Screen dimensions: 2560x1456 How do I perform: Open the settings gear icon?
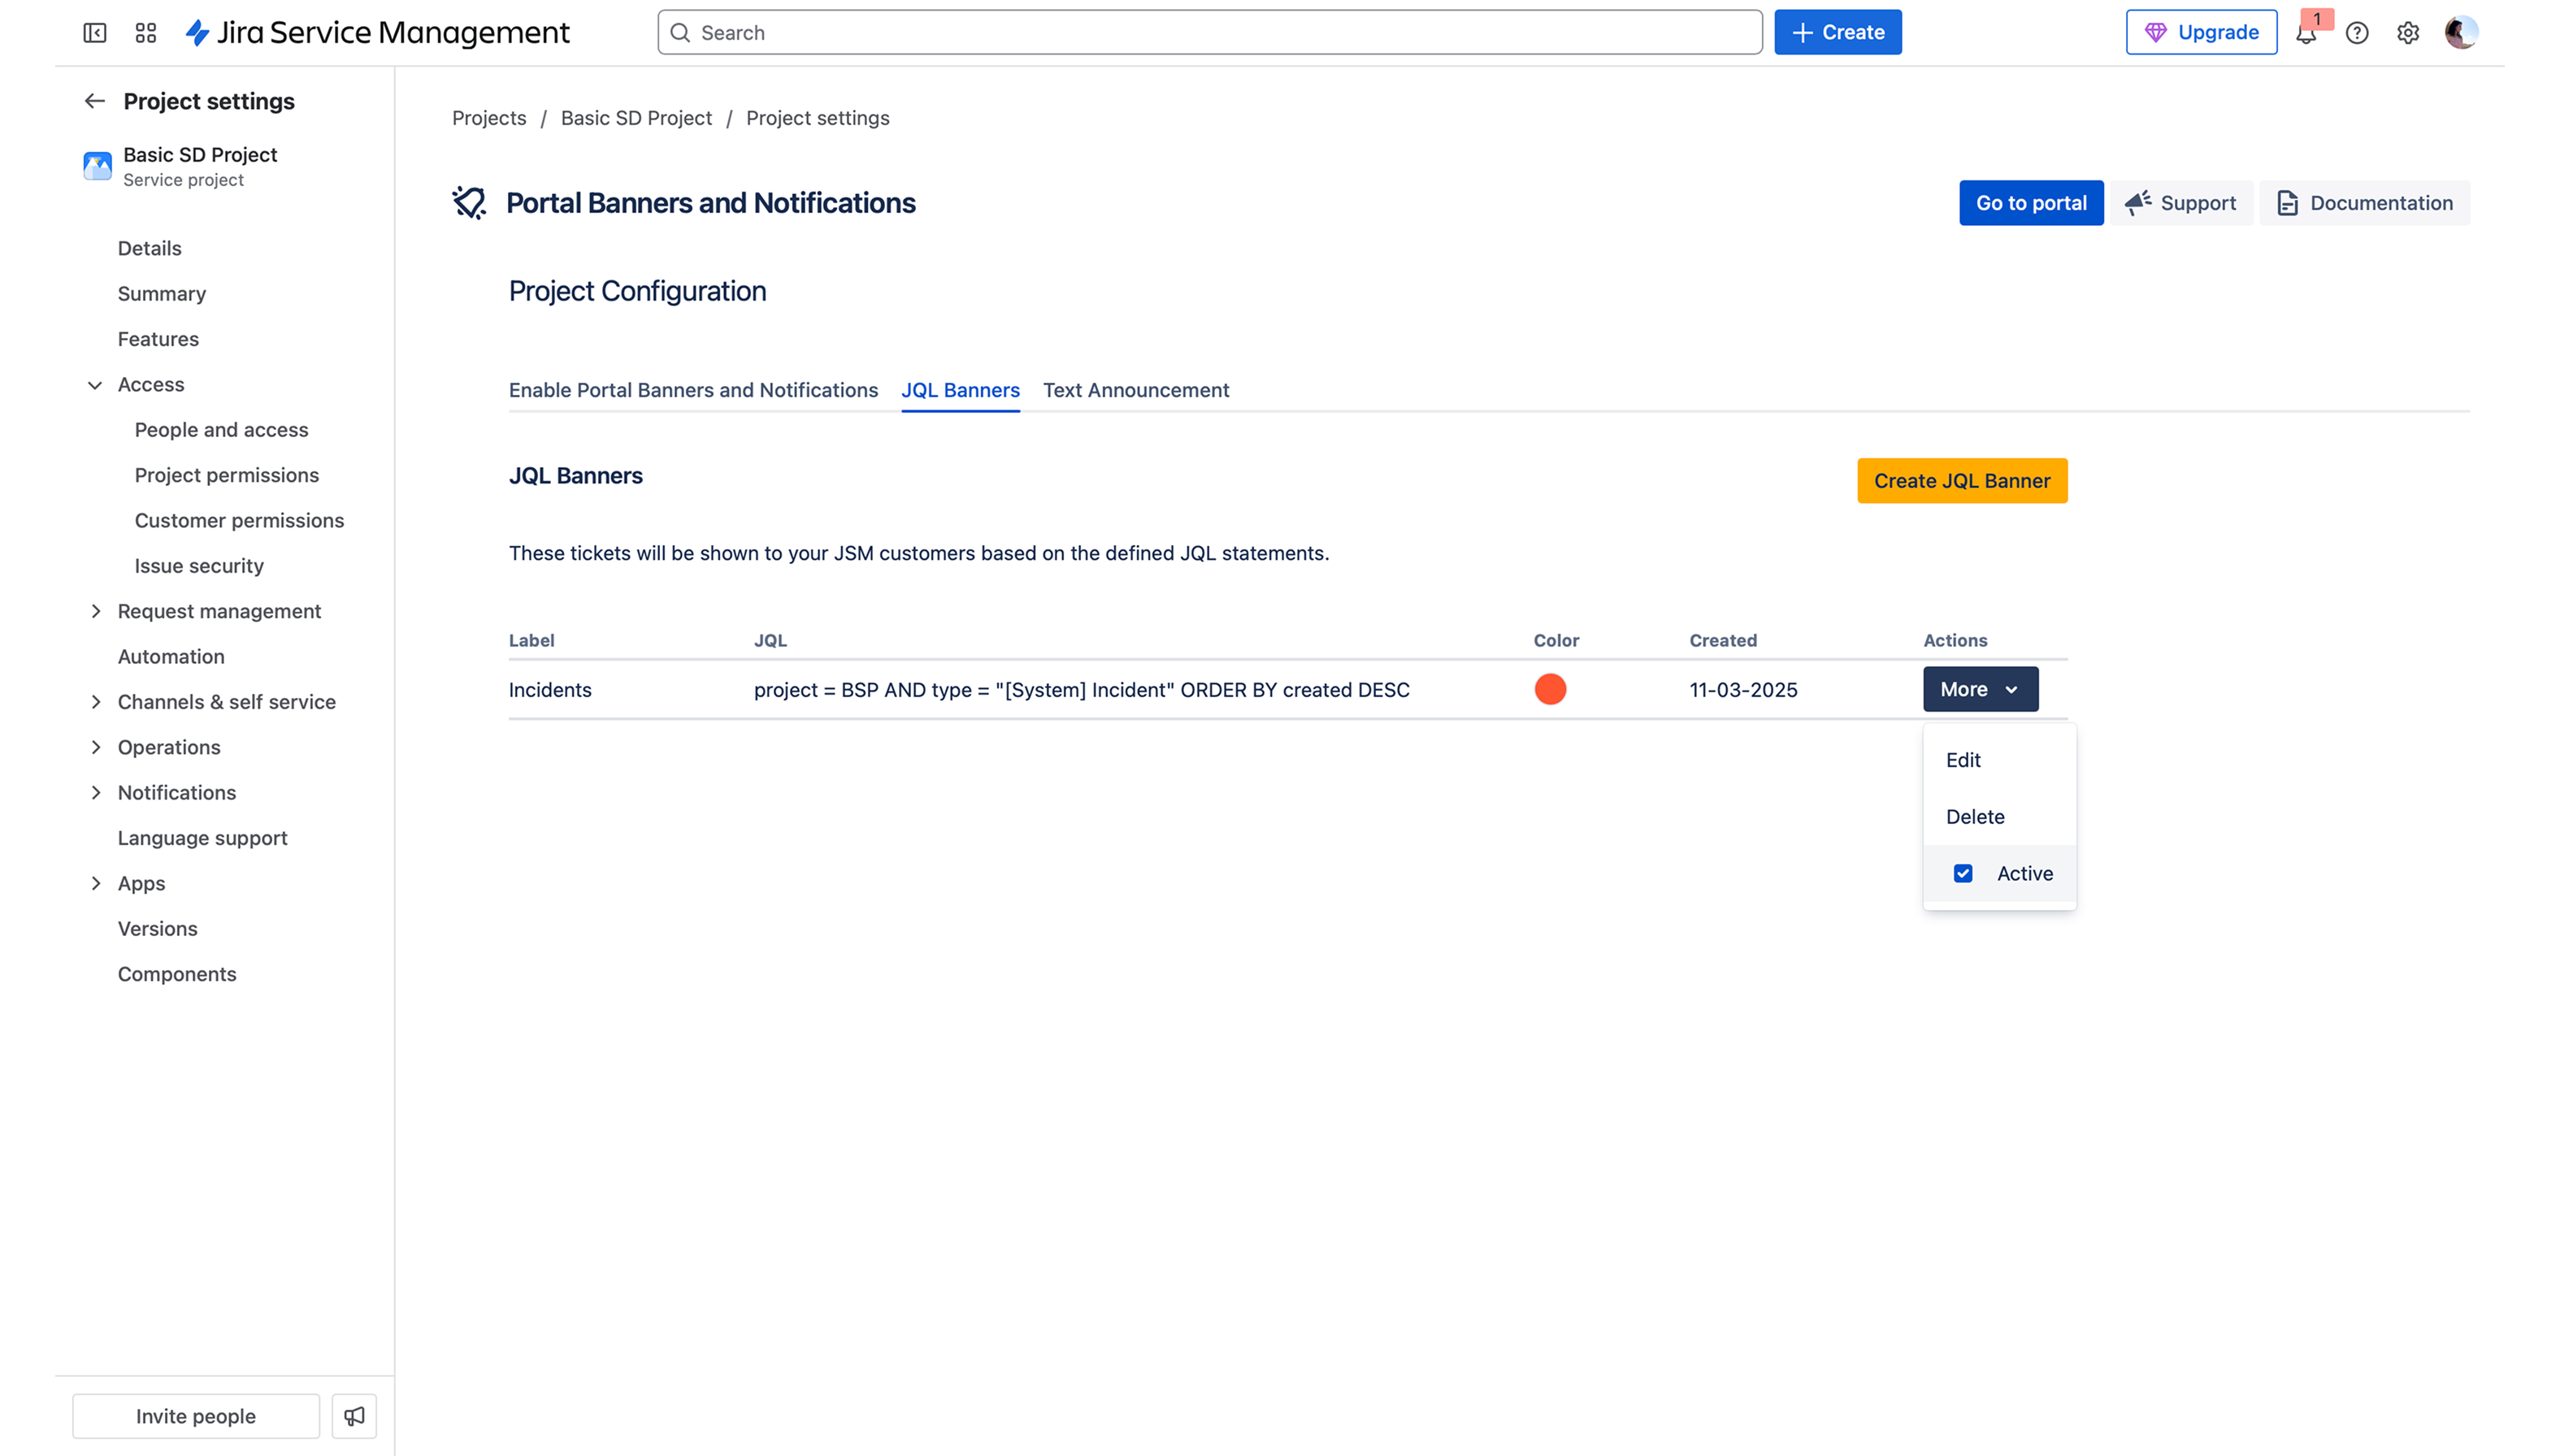point(2408,33)
